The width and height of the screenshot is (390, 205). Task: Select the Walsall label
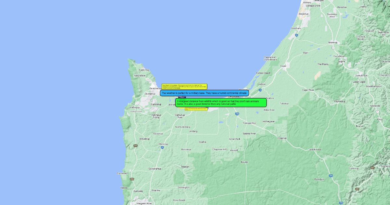point(234,150)
